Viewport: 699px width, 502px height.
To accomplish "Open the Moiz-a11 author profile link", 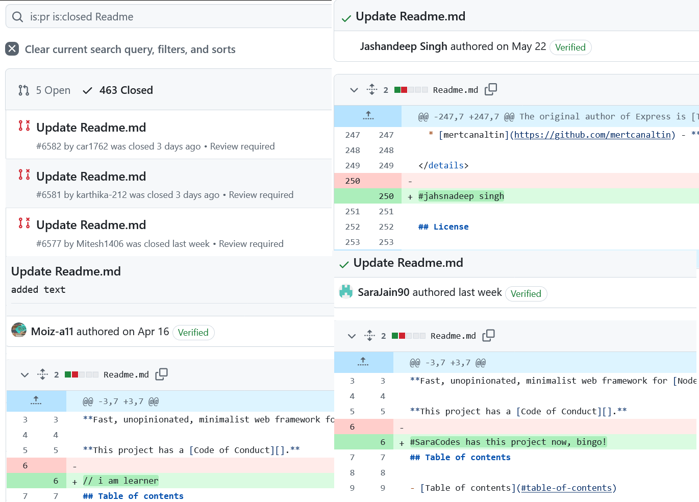I will [x=52, y=332].
